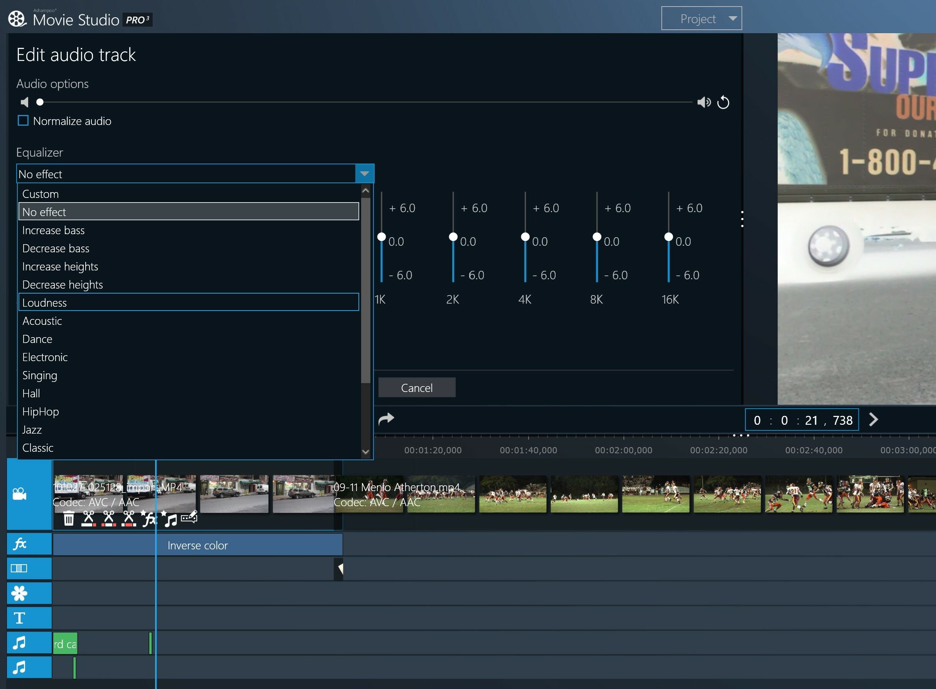Reset volume with the circular arrow icon
The height and width of the screenshot is (689, 936).
click(723, 102)
